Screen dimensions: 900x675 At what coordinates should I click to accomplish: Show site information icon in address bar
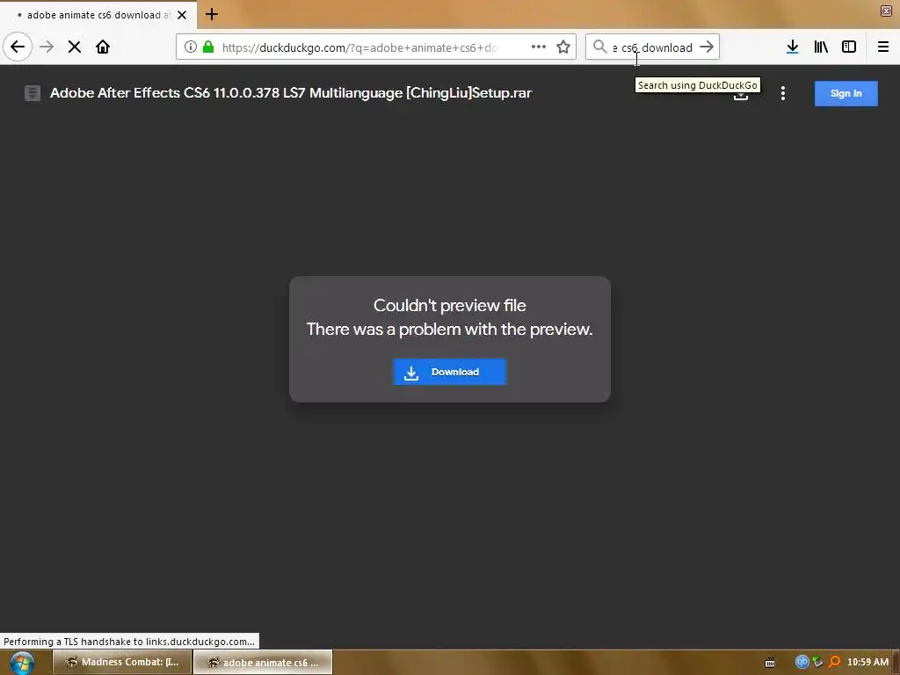191,47
